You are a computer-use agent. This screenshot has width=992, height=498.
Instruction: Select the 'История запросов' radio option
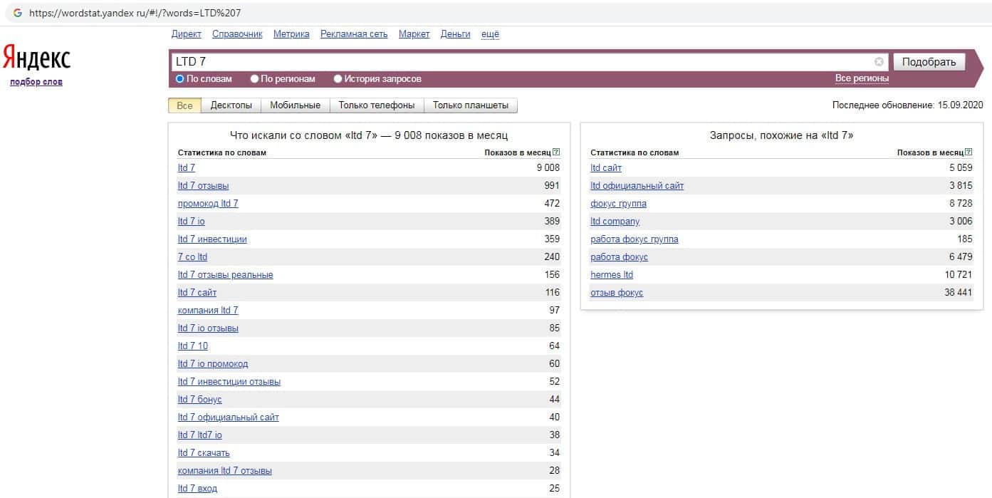[x=338, y=79]
